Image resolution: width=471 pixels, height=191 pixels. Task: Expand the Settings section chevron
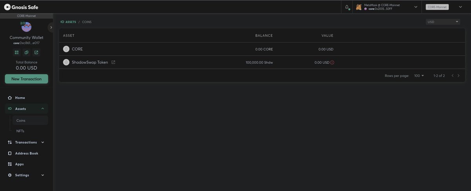click(x=42, y=175)
